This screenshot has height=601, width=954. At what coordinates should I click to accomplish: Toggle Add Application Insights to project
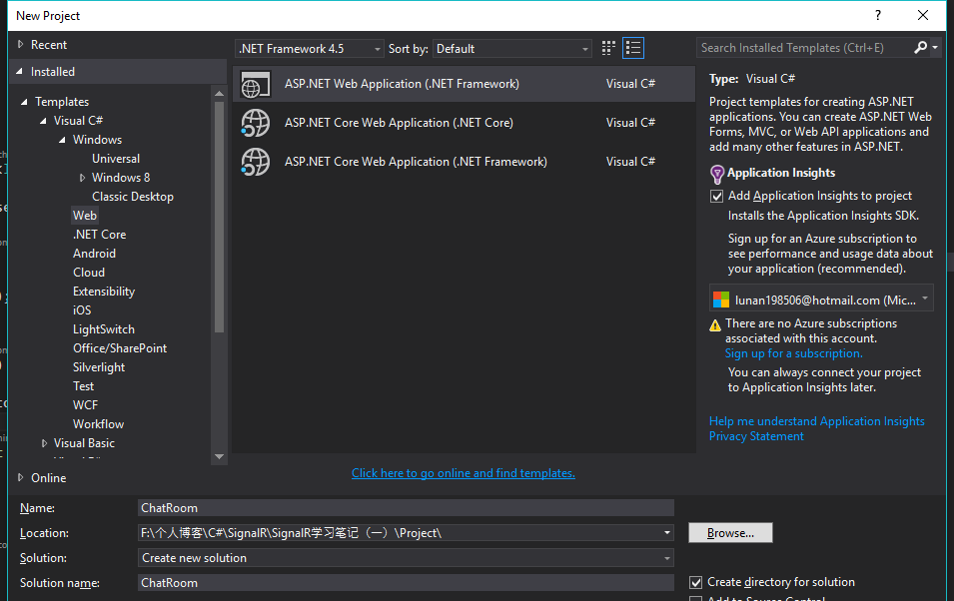pyautogui.click(x=716, y=196)
